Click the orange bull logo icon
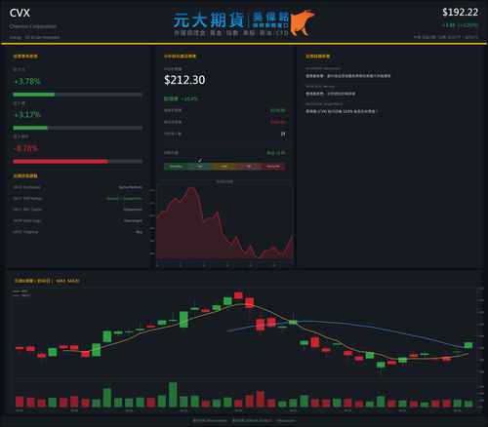 (303, 22)
